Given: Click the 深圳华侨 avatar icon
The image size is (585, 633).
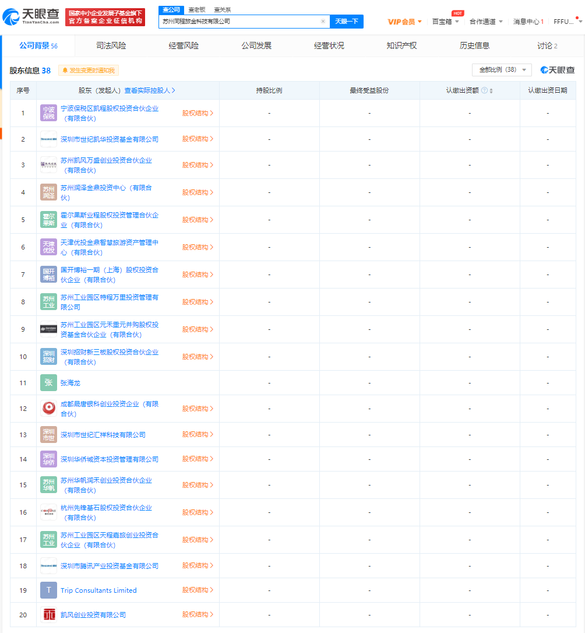Looking at the screenshot, I should click(x=48, y=459).
